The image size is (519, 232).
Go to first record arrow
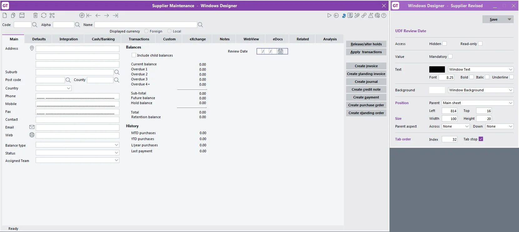point(89,15)
